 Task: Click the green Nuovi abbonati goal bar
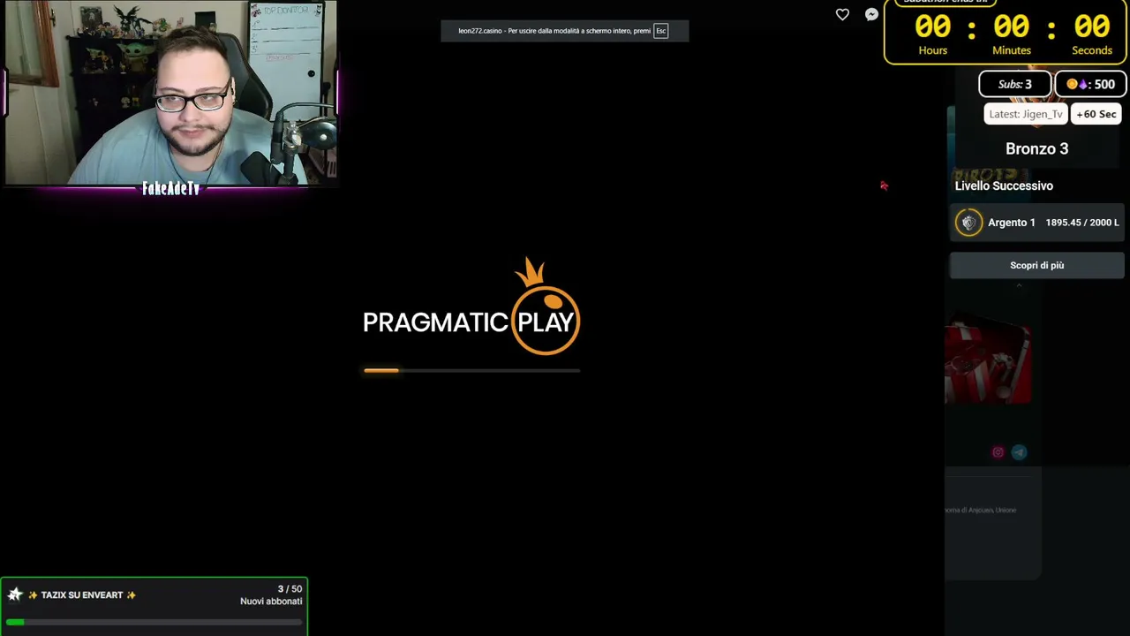[154, 623]
